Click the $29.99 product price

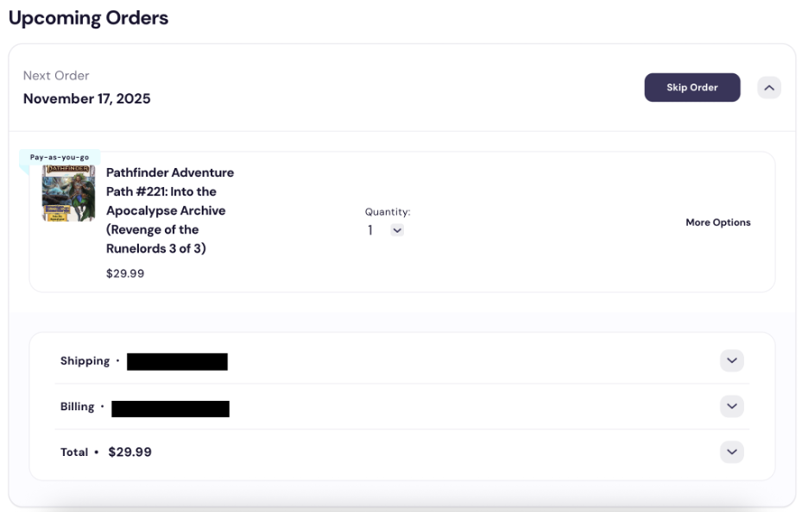125,274
